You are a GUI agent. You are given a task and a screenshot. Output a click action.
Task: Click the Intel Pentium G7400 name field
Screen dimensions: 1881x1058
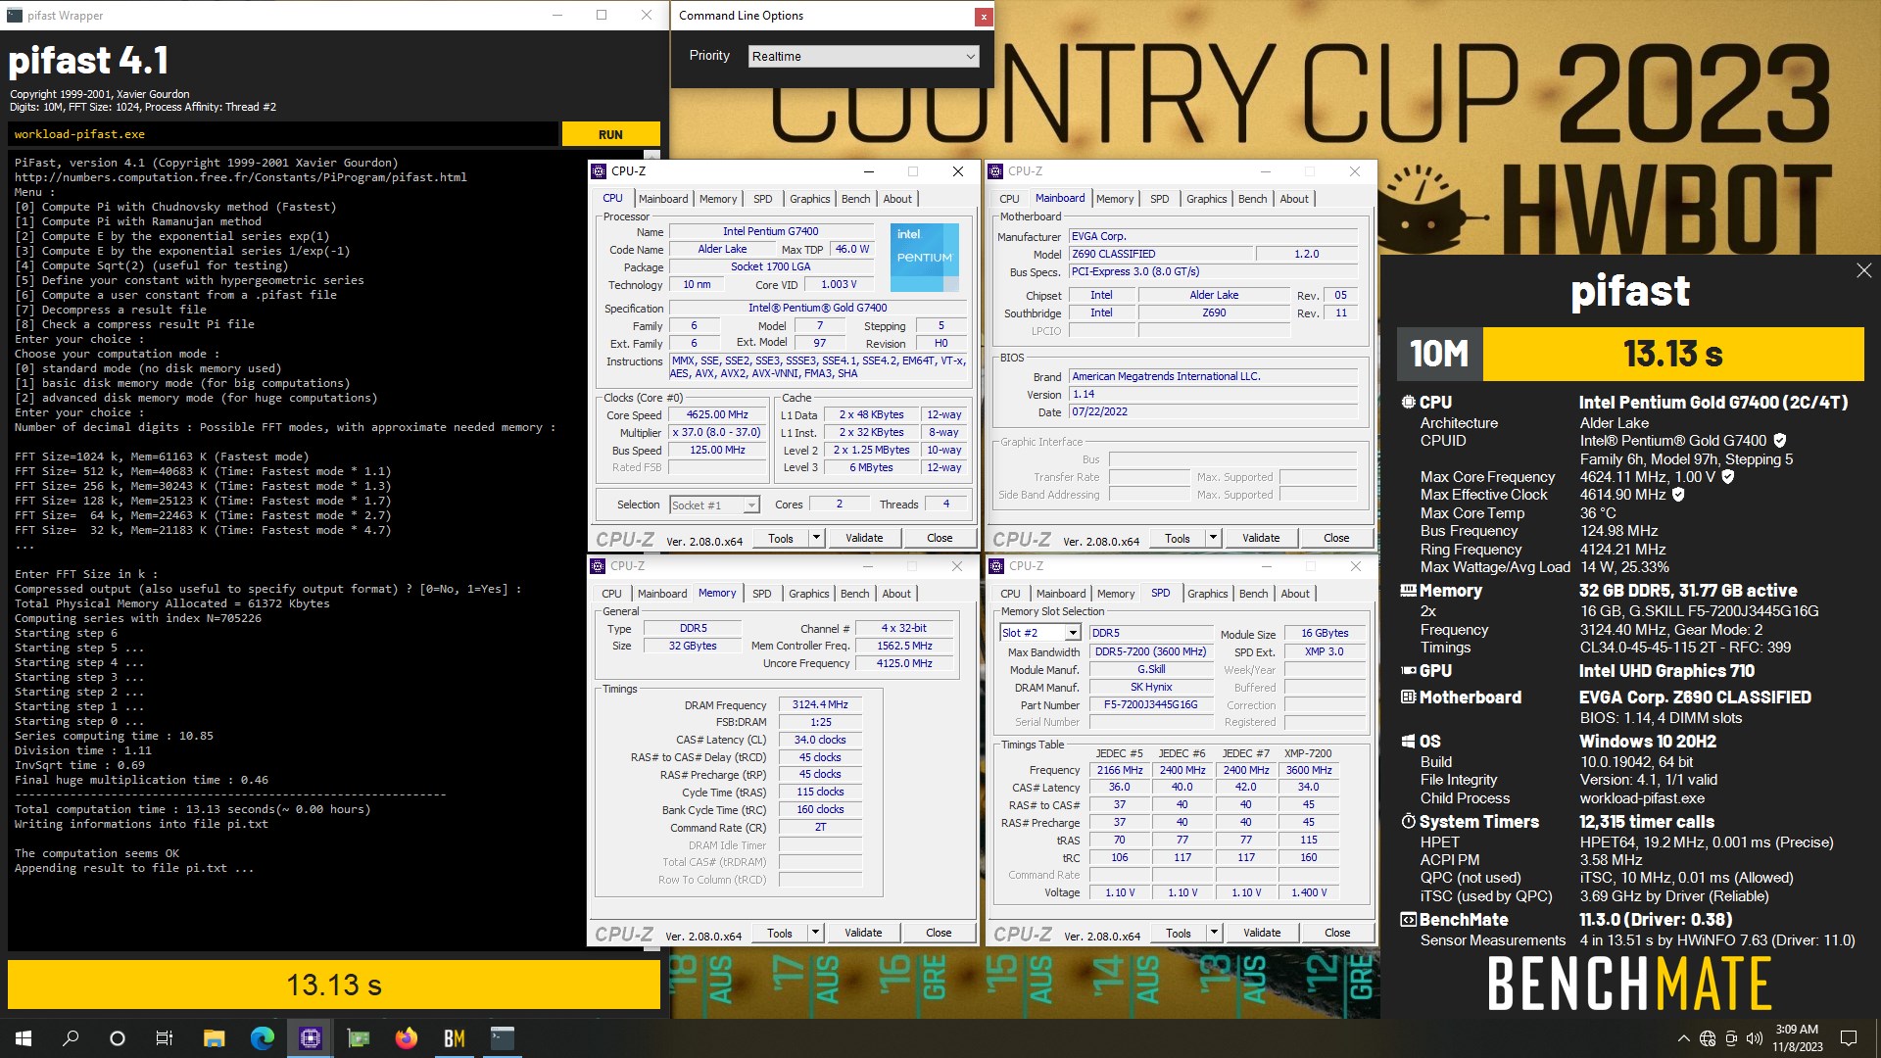coord(770,231)
